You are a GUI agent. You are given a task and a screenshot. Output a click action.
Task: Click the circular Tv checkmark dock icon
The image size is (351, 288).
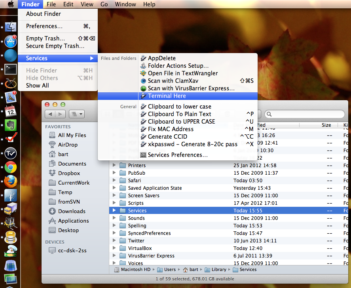pyautogui.click(x=10, y=153)
